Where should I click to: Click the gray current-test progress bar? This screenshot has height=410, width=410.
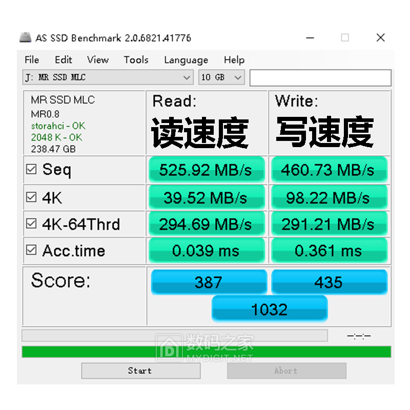[x=175, y=336]
